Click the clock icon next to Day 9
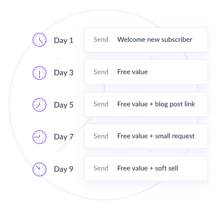 [x=40, y=169]
